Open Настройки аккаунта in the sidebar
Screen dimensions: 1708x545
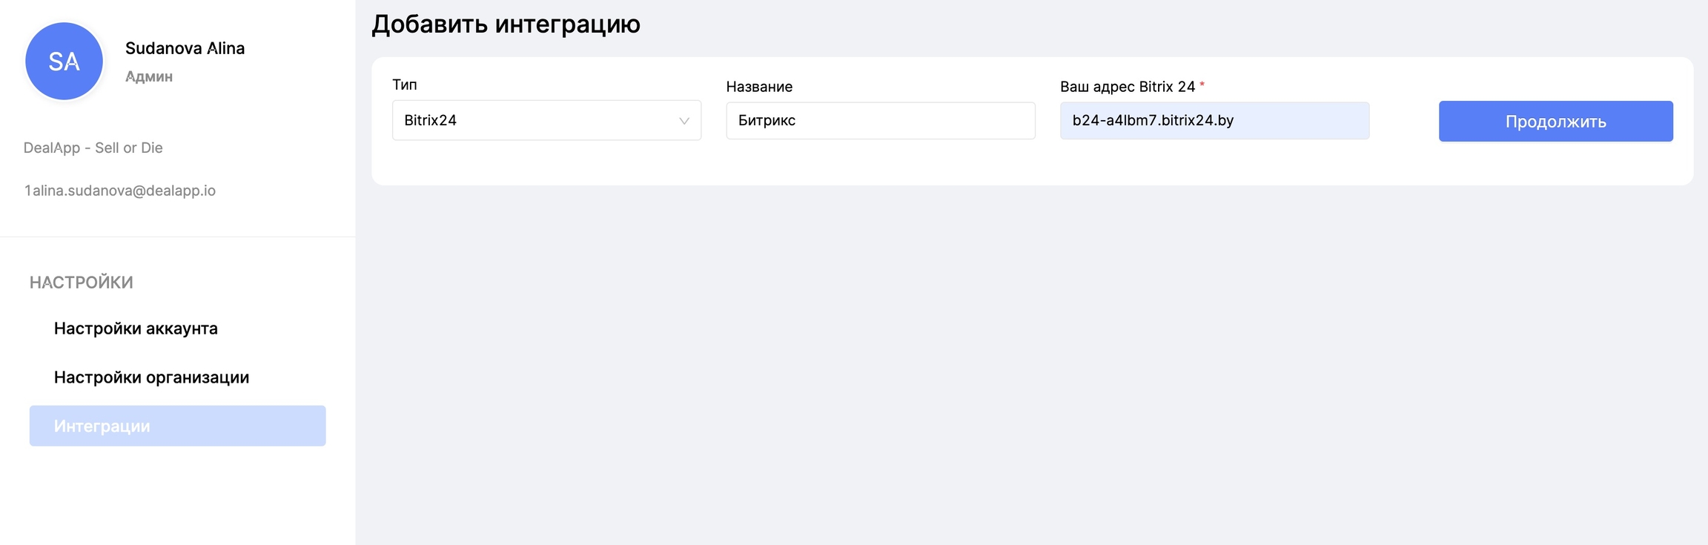coord(136,328)
